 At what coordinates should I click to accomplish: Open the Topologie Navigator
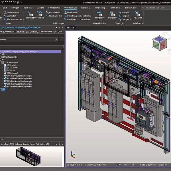(x=112, y=15)
